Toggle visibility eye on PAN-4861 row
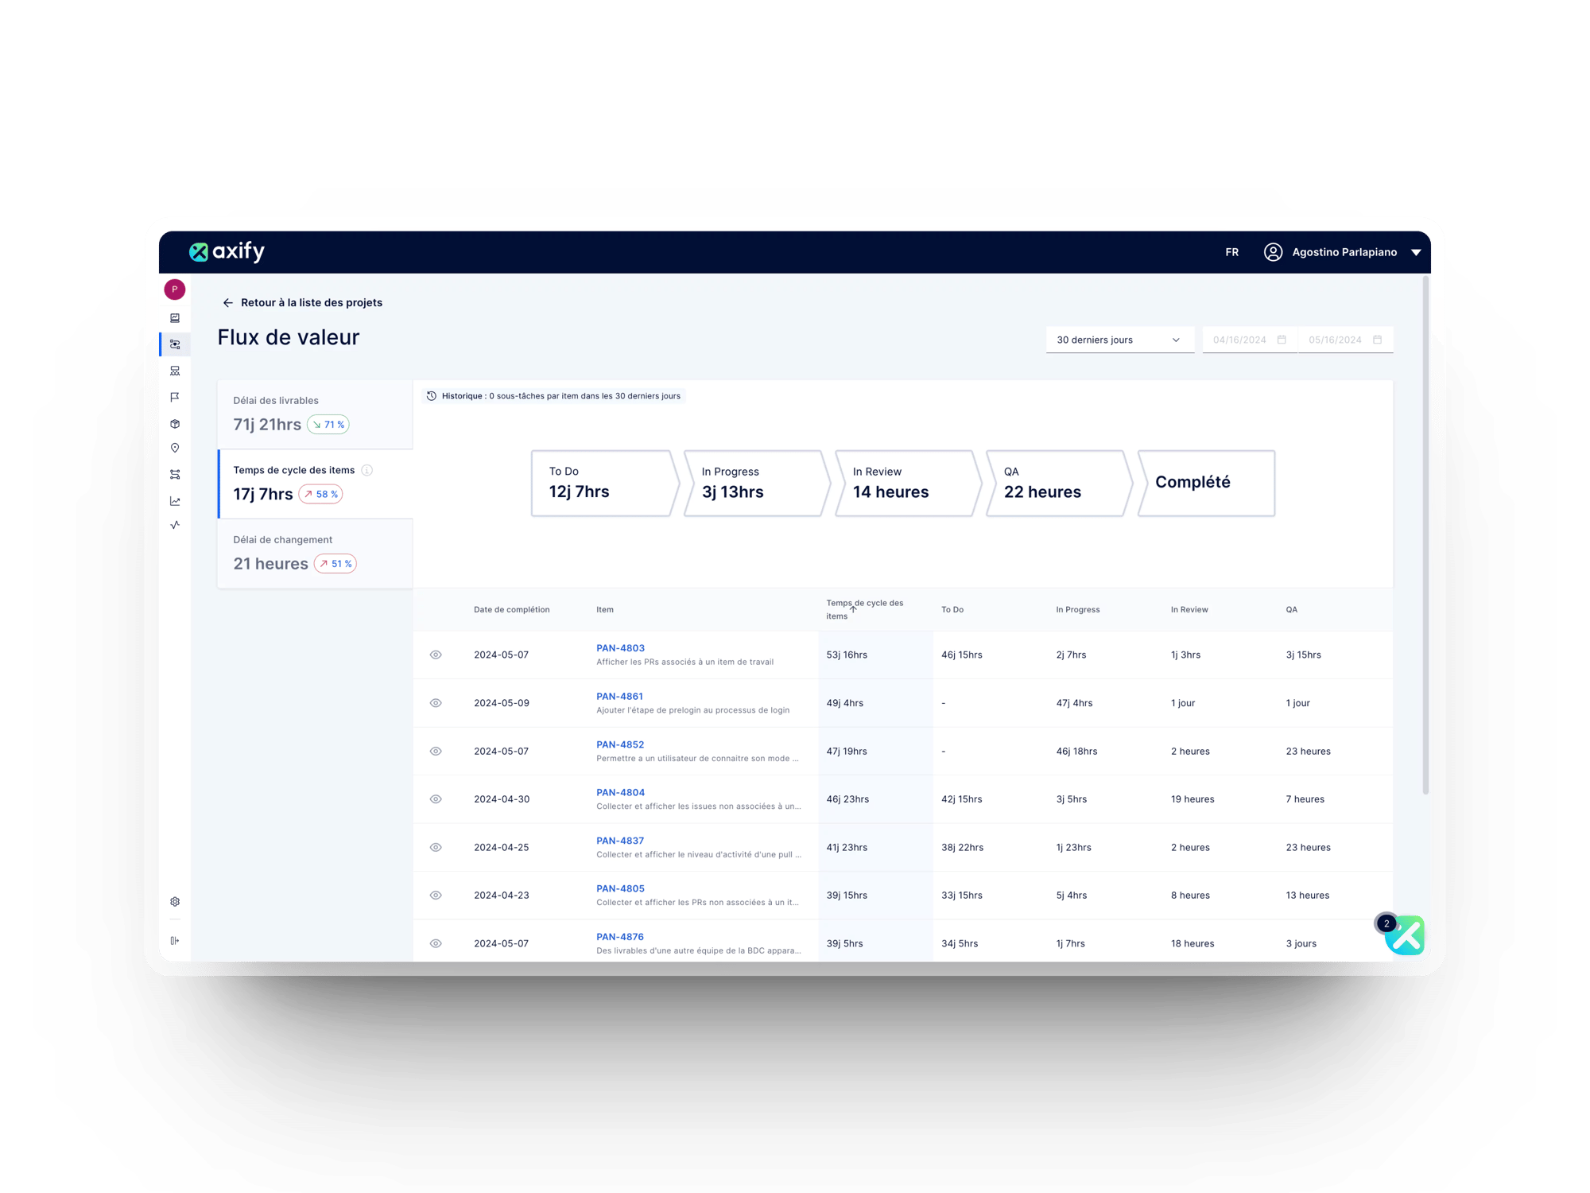 tap(436, 702)
